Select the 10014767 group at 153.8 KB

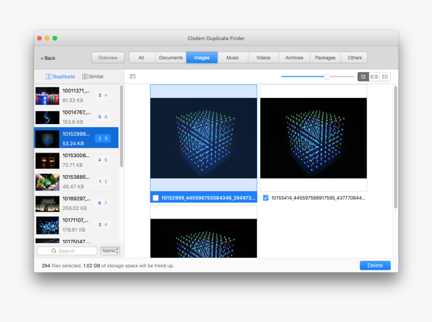point(76,117)
